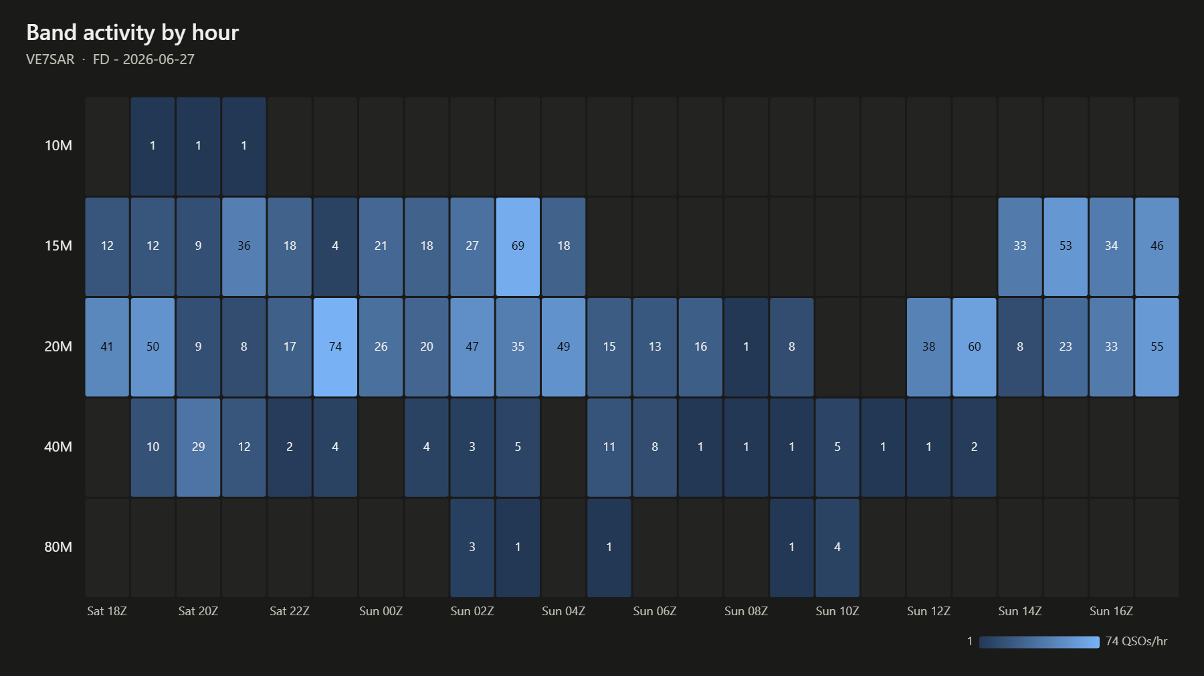Click the 60 cell in 20M row

coord(974,347)
